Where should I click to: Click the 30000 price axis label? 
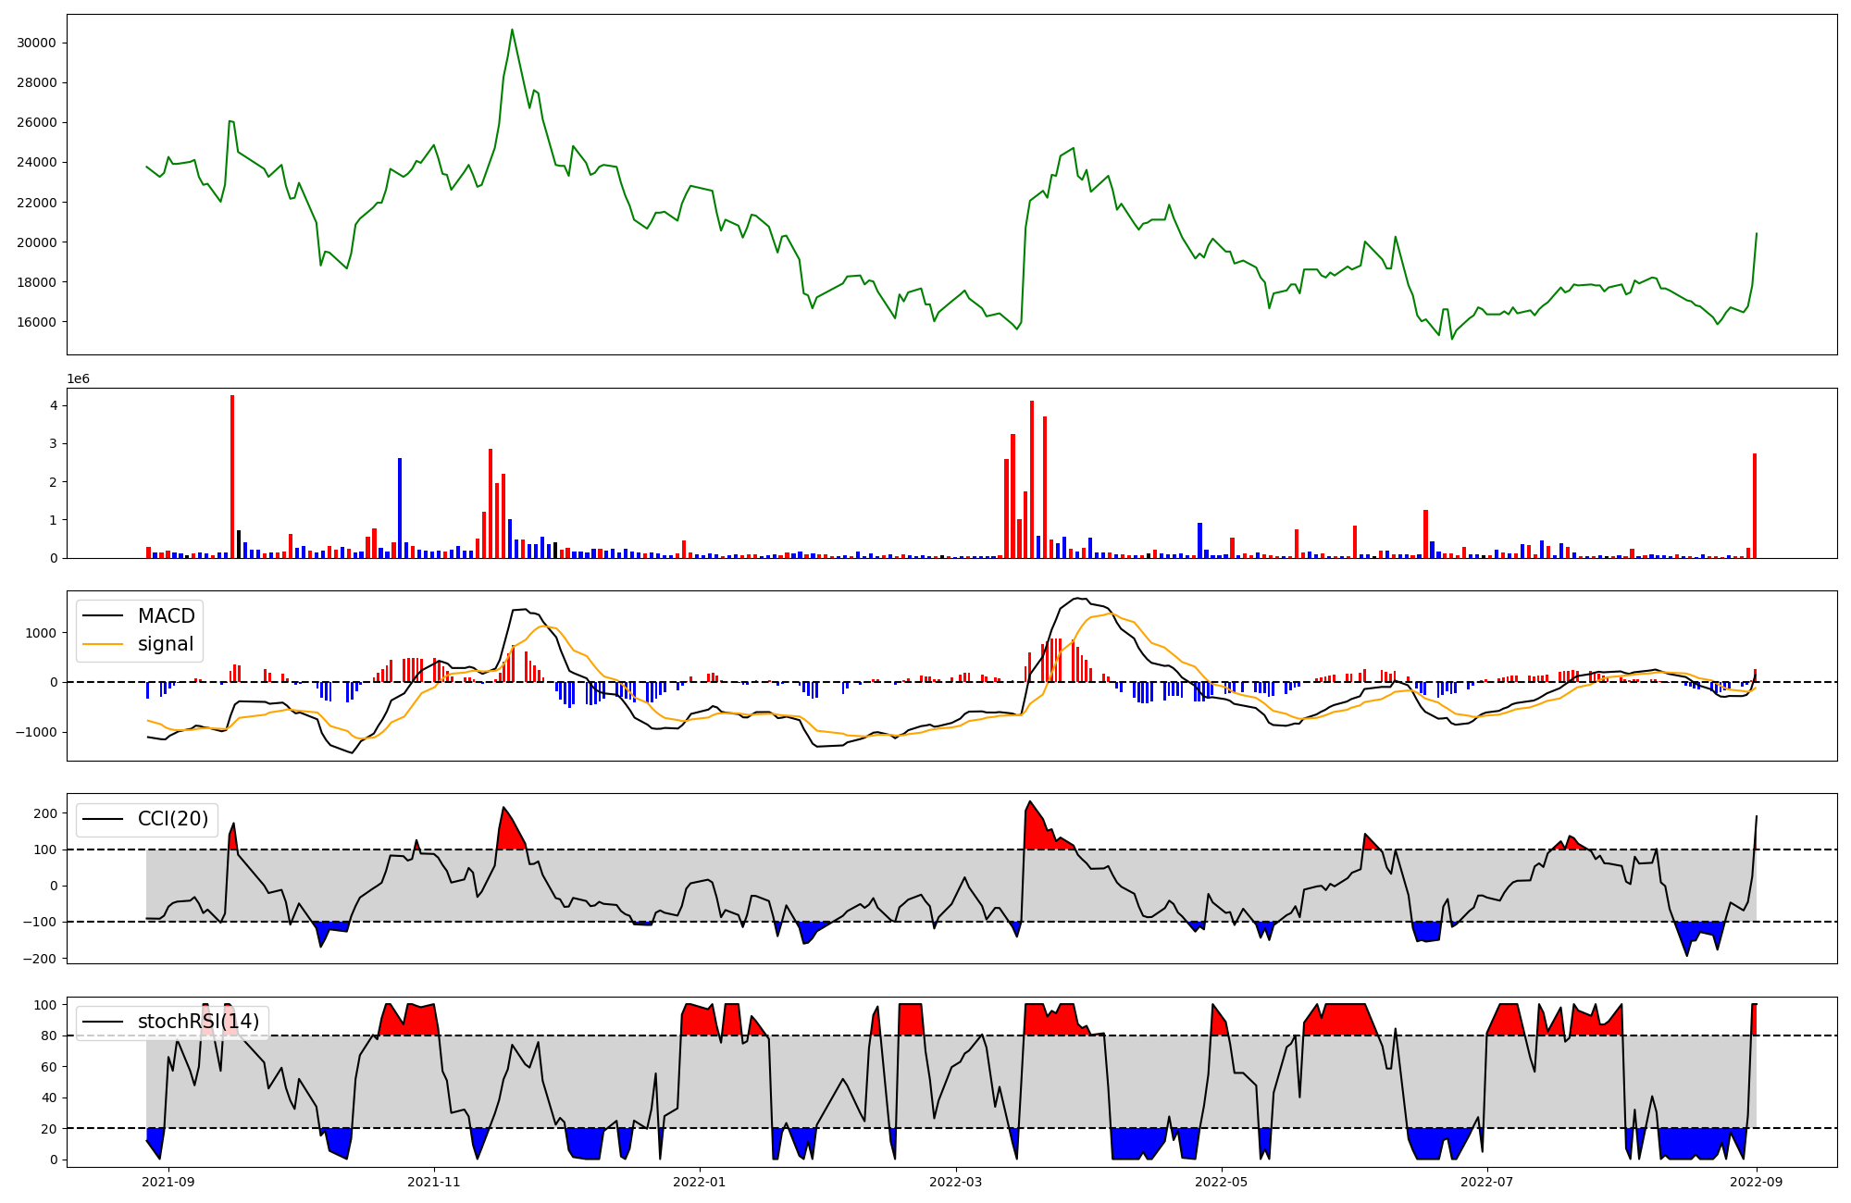[x=36, y=43]
